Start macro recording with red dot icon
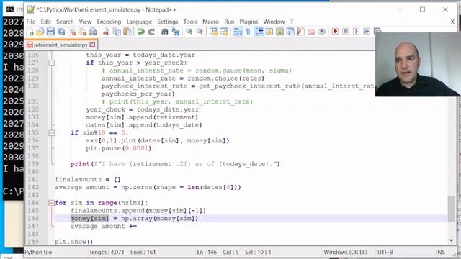Image resolution: width=461 pixels, height=259 pixels. pos(335,32)
